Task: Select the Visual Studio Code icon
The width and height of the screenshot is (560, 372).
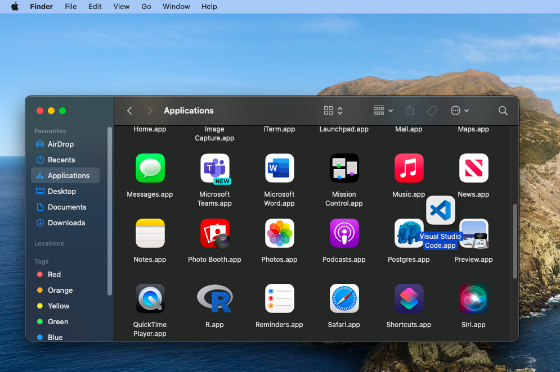Action: [x=440, y=211]
